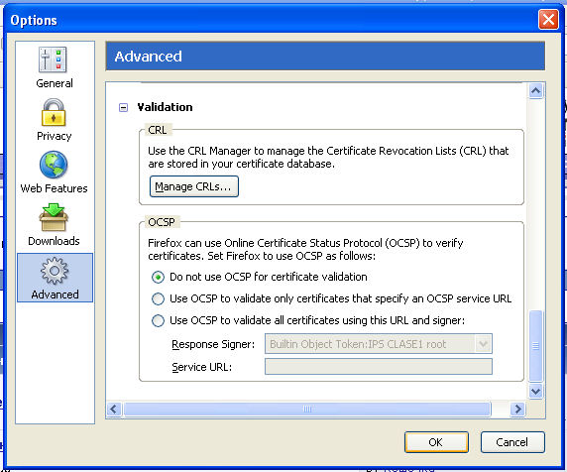The image size is (567, 472).
Task: Collapse the Validation section
Action: (123, 107)
